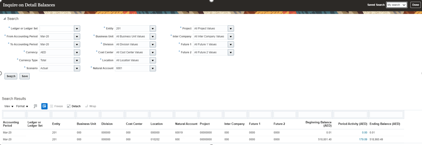Expand the Natural Account dropdown
The height and width of the screenshot is (145, 422).
[153, 68]
